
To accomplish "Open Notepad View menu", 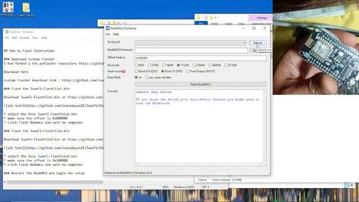I will coord(35,38).
